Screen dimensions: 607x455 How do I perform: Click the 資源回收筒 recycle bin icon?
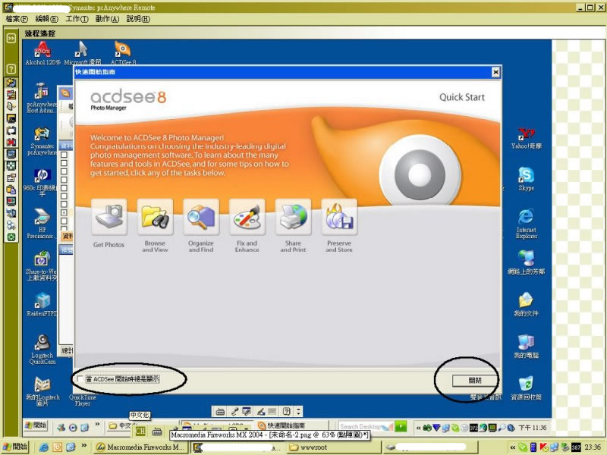coord(526,388)
